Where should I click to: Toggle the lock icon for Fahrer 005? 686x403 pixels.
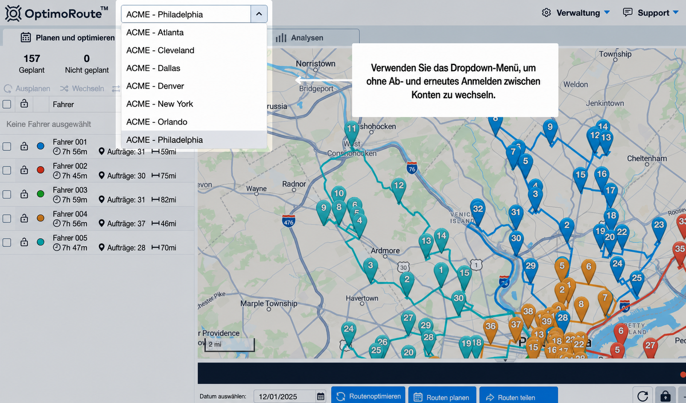pos(24,242)
